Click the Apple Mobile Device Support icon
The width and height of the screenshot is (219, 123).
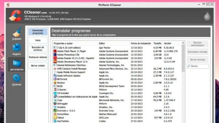pyautogui.click(x=55, y=72)
